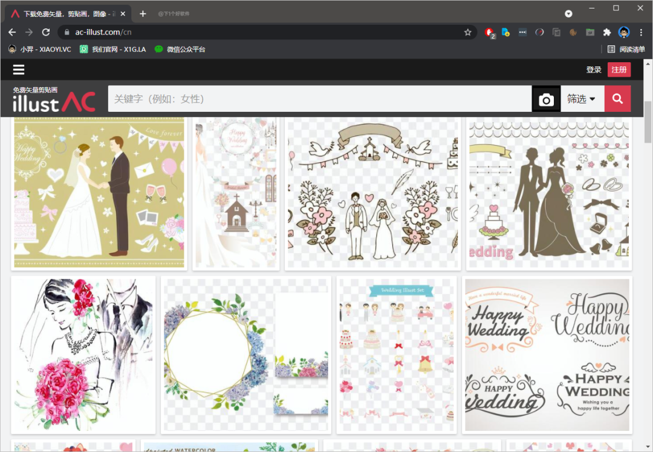Maximize the browser window
The image size is (653, 452).
pos(616,8)
